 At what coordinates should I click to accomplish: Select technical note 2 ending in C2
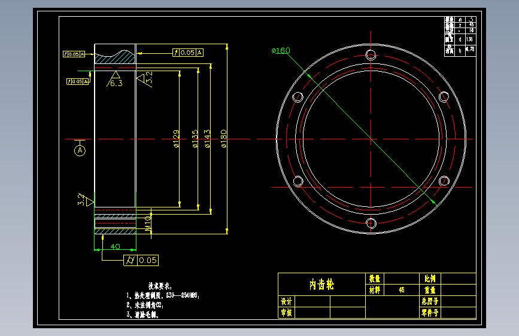coord(145,305)
